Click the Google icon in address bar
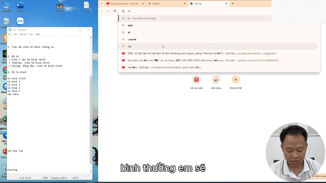326x183 pixels. click(x=123, y=11)
